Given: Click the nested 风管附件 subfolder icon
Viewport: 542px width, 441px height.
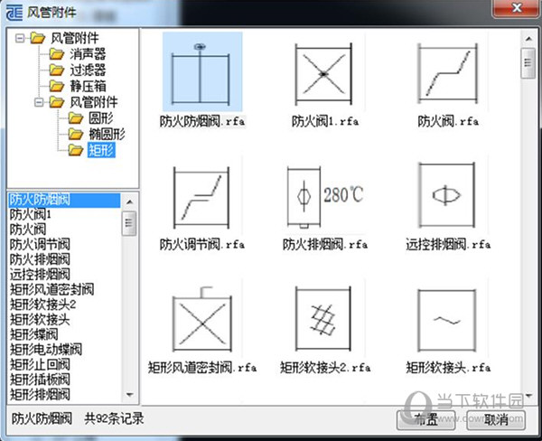Looking at the screenshot, I should click(57, 102).
